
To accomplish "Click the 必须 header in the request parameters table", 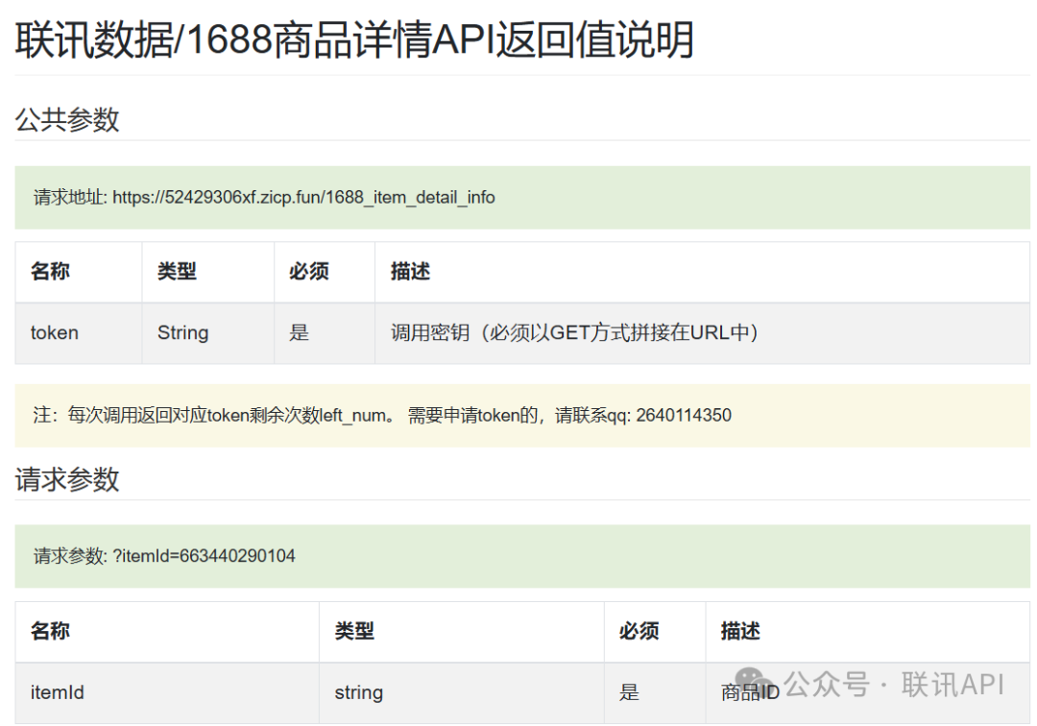I will click(x=639, y=631).
